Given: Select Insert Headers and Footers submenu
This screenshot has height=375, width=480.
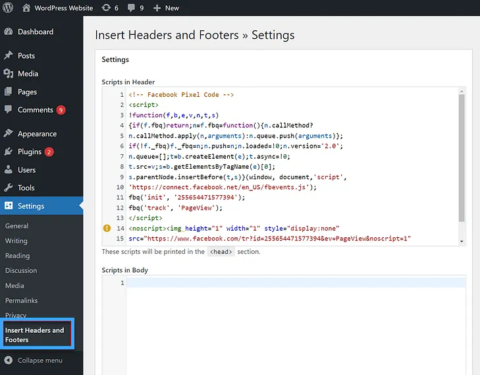Looking at the screenshot, I should tap(35, 335).
